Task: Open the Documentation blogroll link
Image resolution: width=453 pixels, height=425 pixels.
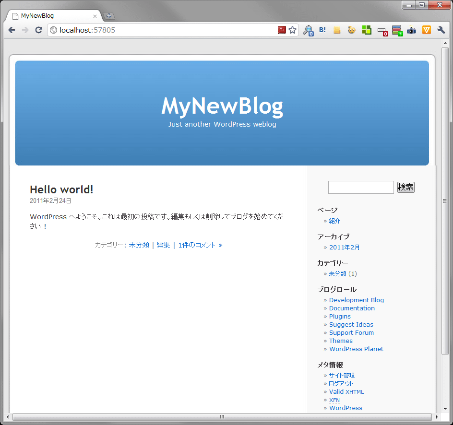Action: pyautogui.click(x=352, y=308)
